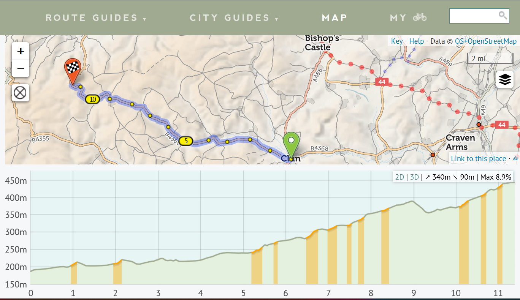Zoom in on the map
This screenshot has height=300, width=520.
[21, 51]
